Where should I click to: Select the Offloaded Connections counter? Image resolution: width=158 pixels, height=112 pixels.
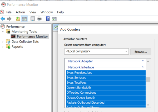click(x=106, y=93)
